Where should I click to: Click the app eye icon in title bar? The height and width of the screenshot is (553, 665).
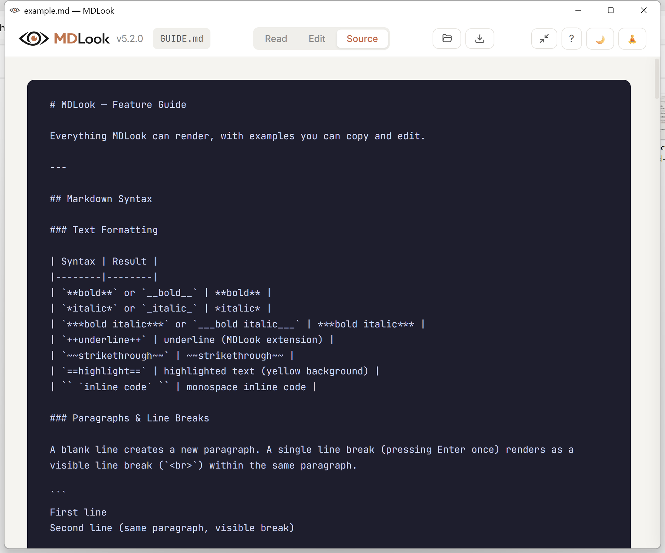15,10
